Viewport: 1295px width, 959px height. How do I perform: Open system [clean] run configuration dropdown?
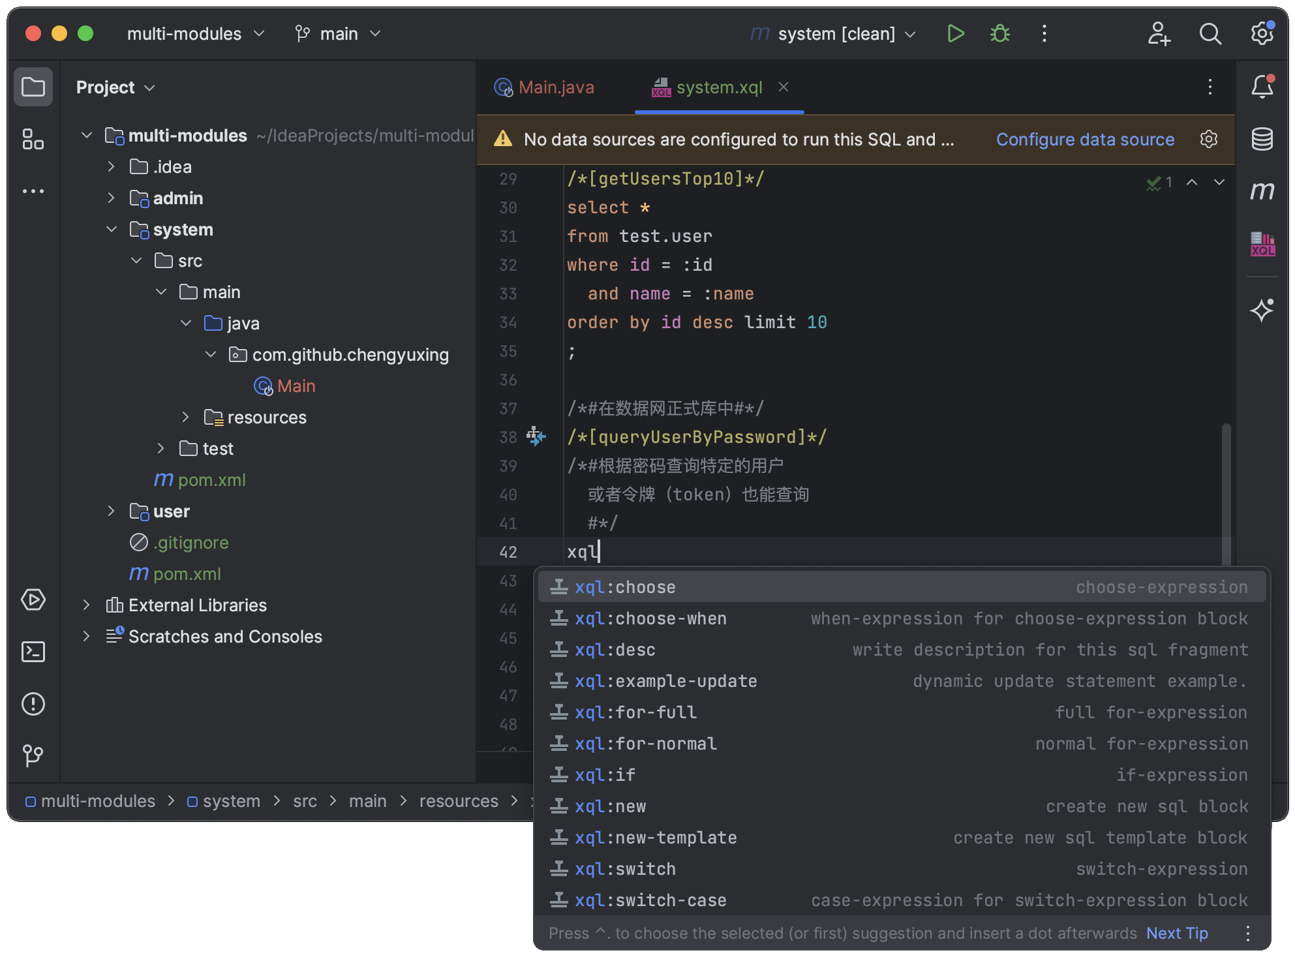coord(833,33)
